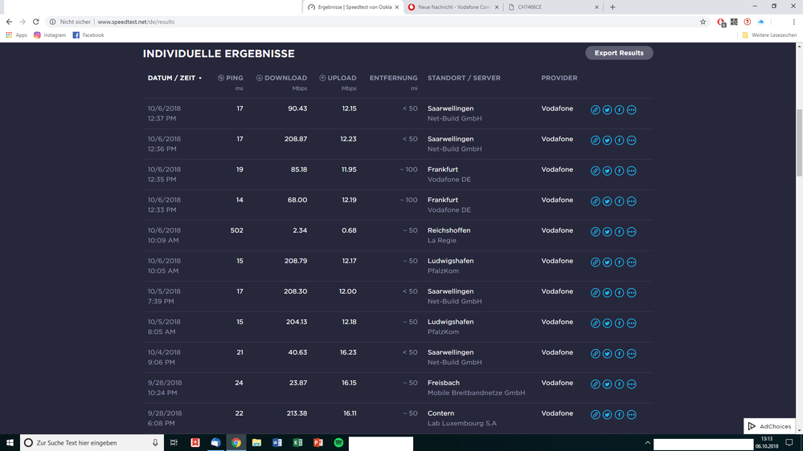Open Spotify from taskbar
Image resolution: width=803 pixels, height=451 pixels.
click(338, 443)
